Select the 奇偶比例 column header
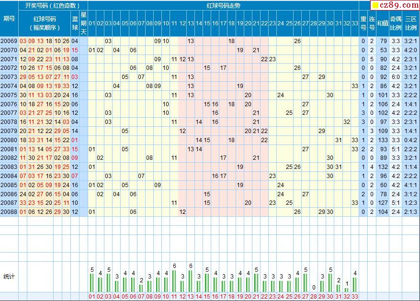Screen dimensions: 420x301 pyautogui.click(x=396, y=23)
